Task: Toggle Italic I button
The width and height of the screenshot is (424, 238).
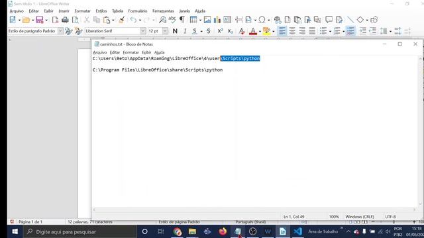Action: [185, 31]
